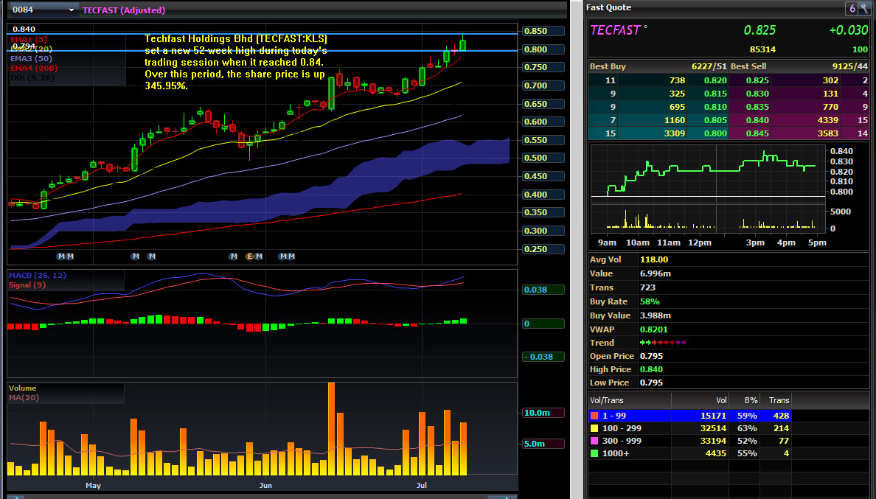The height and width of the screenshot is (499, 876).
Task: Click the Fast Quote panel title
Action: (x=608, y=7)
